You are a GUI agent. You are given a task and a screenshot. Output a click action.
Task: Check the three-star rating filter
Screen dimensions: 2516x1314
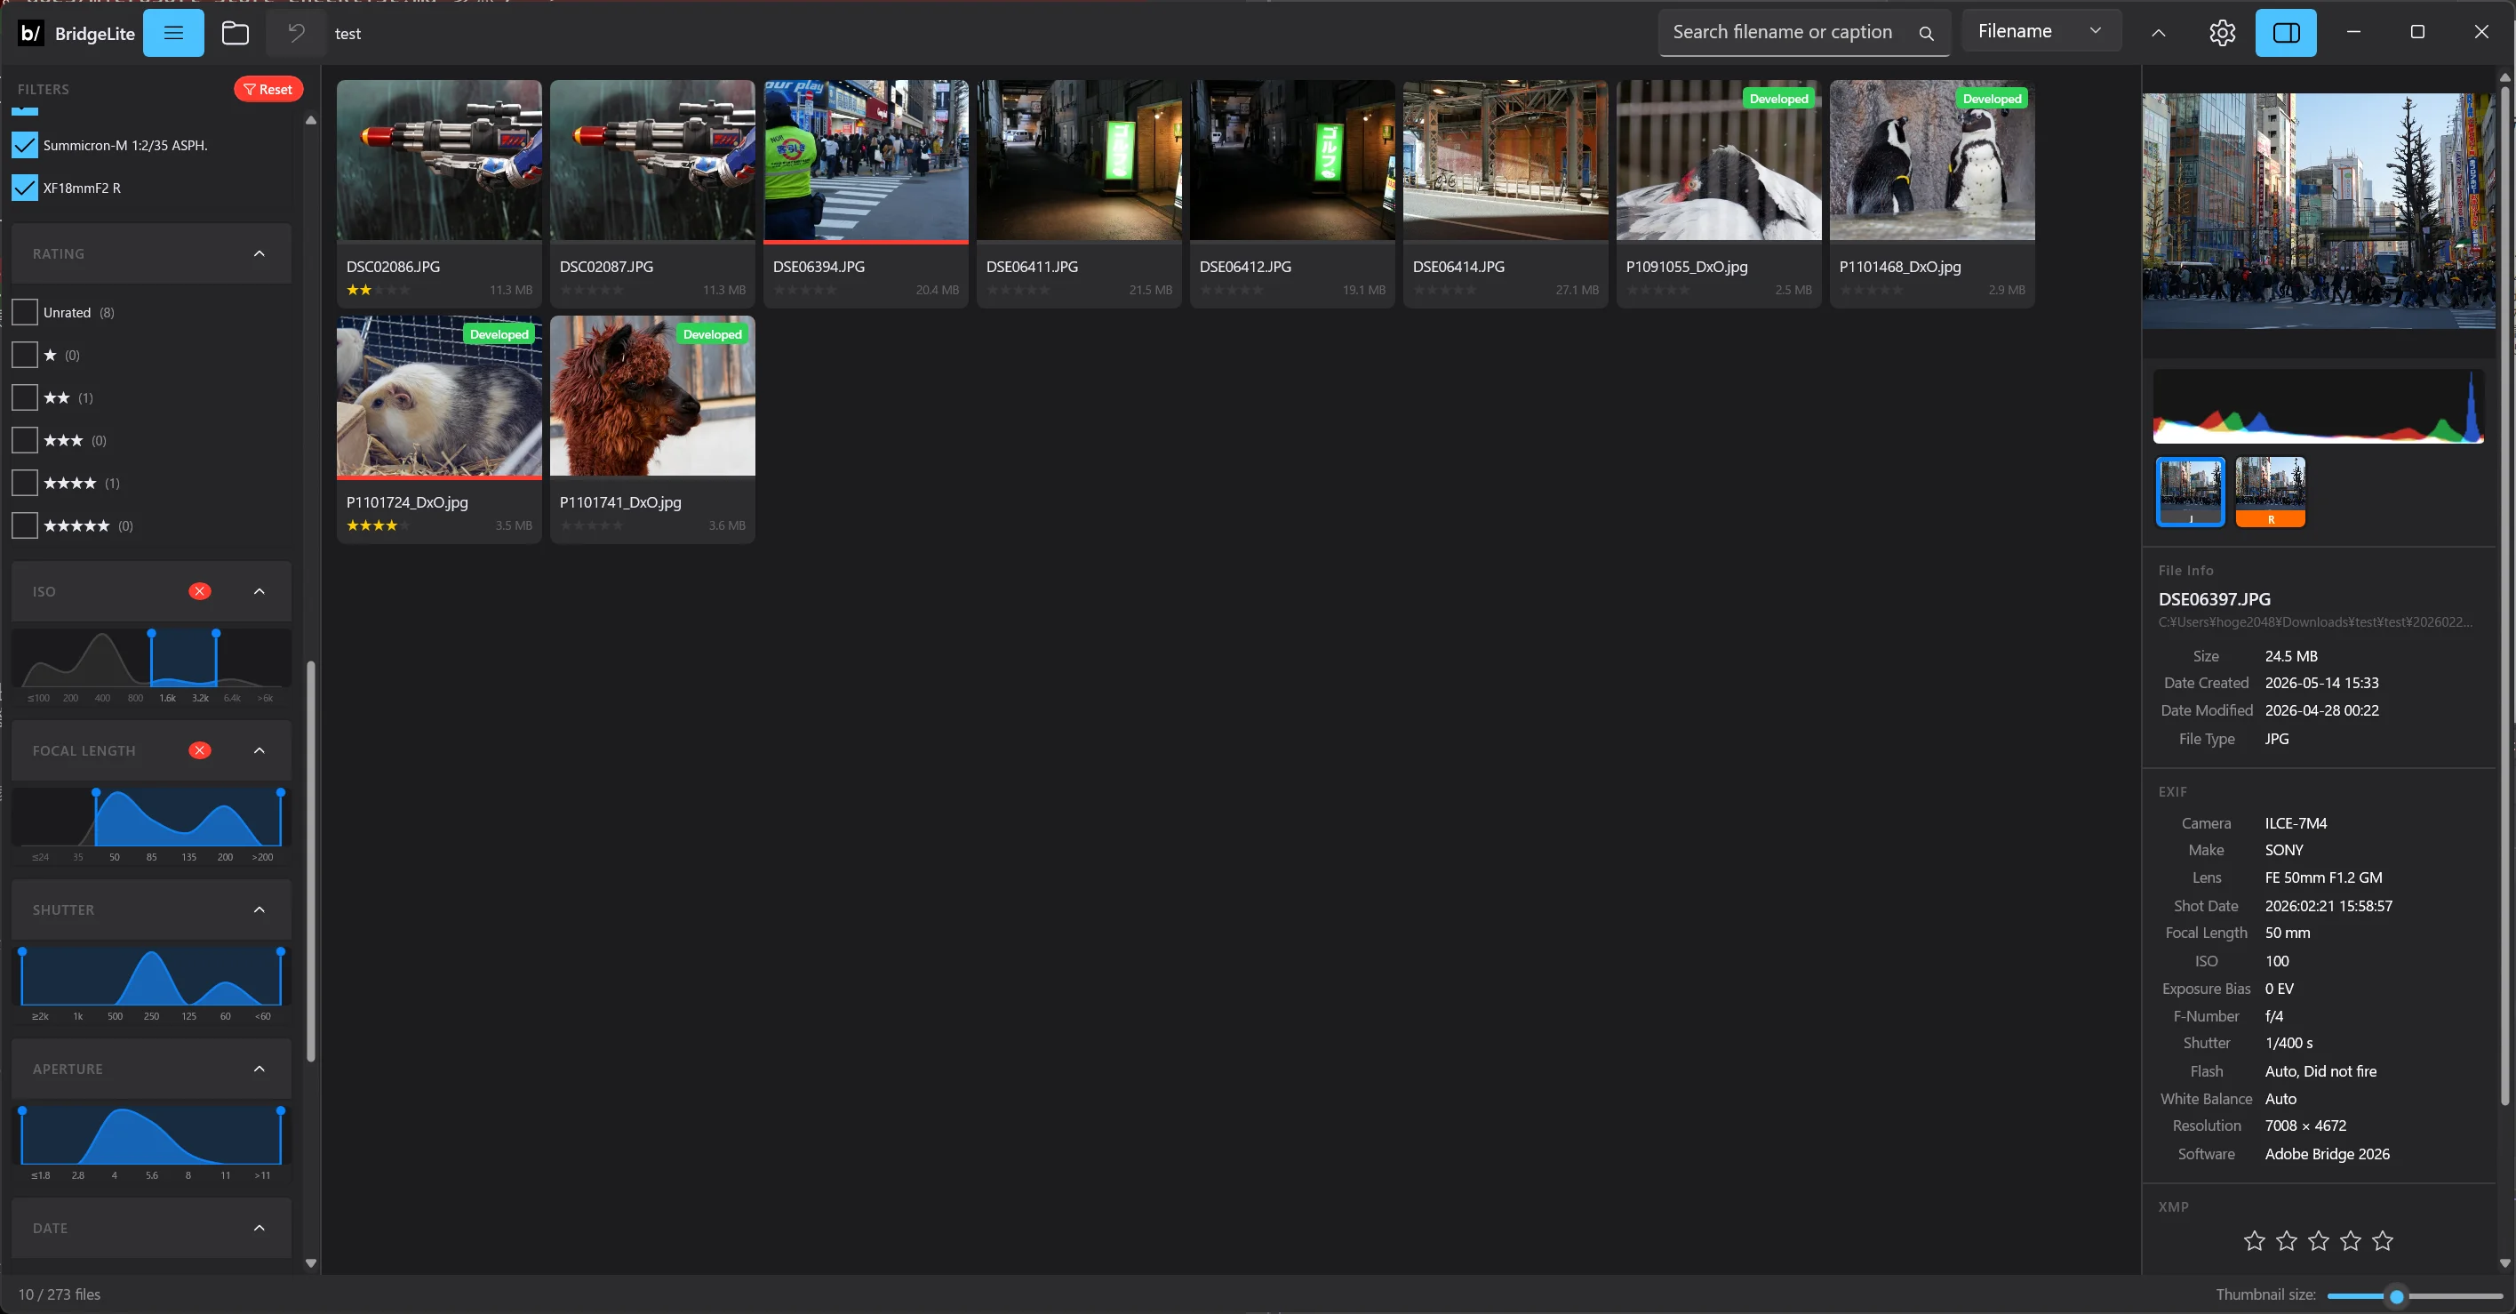pos(24,441)
